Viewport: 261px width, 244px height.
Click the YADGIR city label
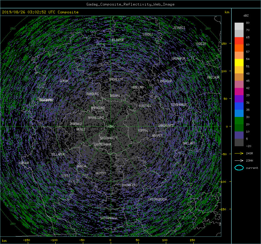pos(201,44)
